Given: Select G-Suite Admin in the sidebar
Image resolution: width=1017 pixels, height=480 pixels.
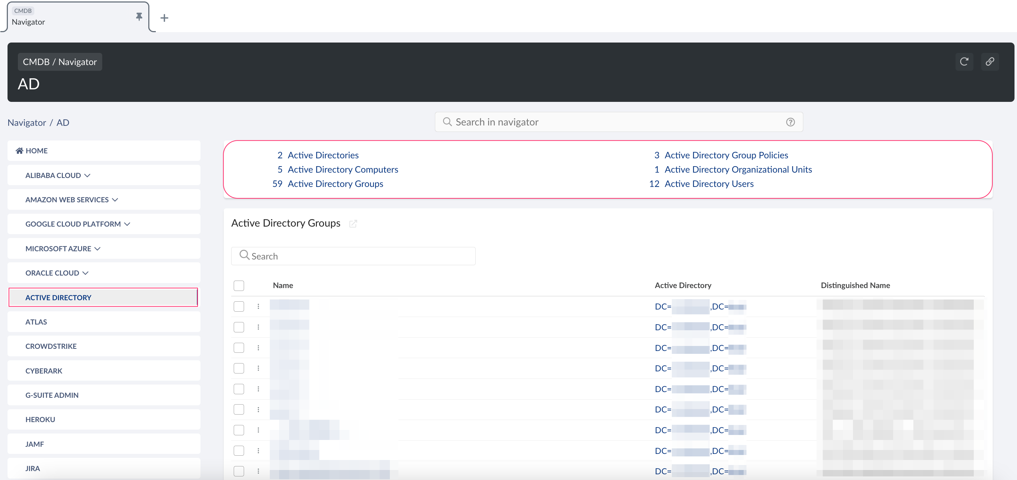Looking at the screenshot, I should point(104,395).
